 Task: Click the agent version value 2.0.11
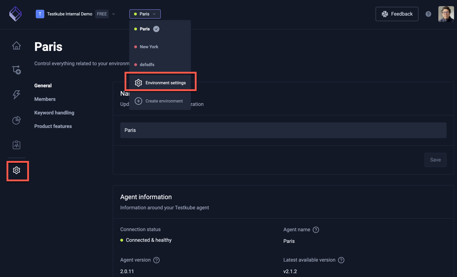pyautogui.click(x=127, y=272)
